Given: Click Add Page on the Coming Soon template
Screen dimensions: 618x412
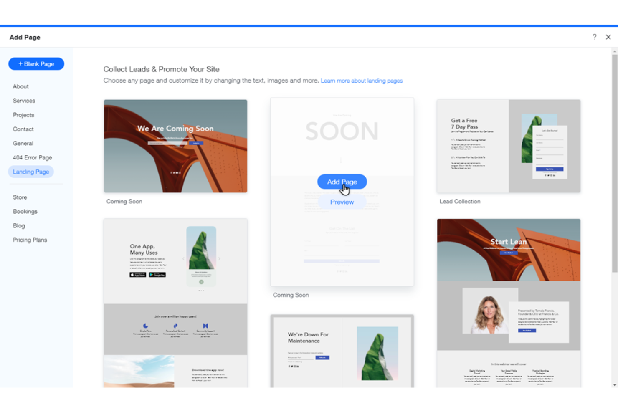Looking at the screenshot, I should pyautogui.click(x=342, y=182).
